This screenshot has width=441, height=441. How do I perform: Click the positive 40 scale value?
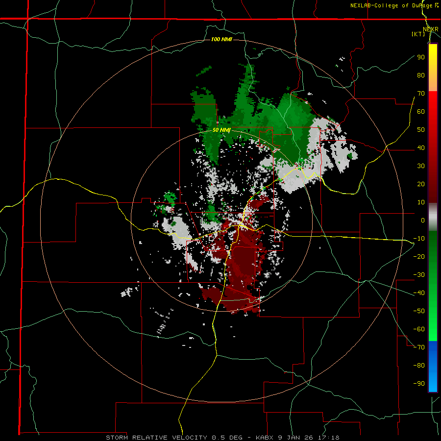[x=421, y=147]
